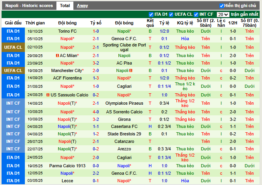Viewport: 262px width, 185px height.
Task: Disable the INT CF filter checkbox
Action: [x=196, y=15]
